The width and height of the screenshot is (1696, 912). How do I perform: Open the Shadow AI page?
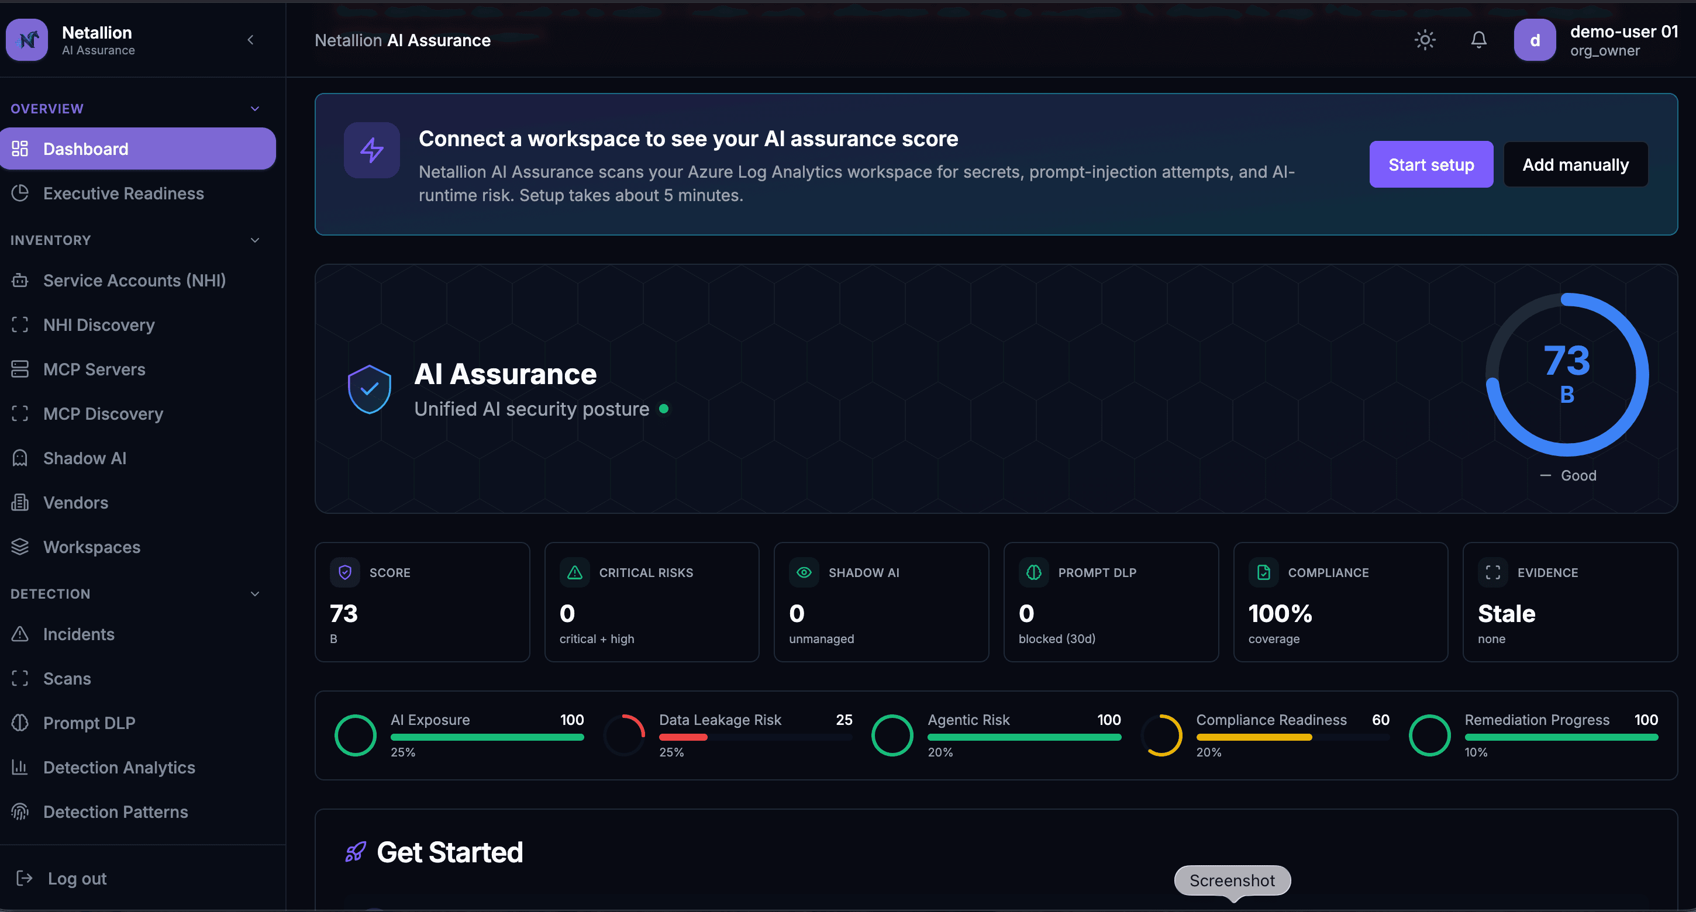coord(137,458)
